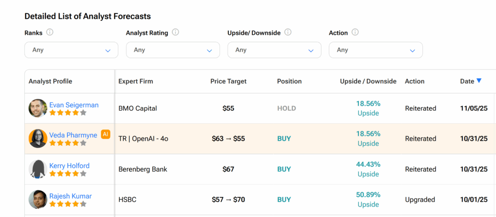Click Evan Seigerman's star rating

(x=68, y=113)
